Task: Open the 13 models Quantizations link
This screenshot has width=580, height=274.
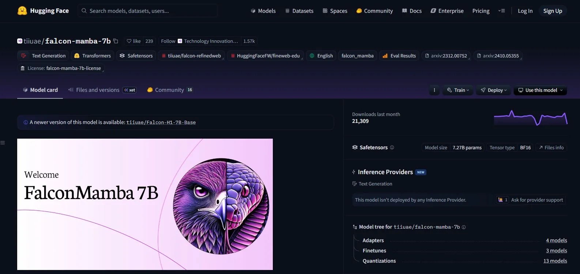Action: 555,261
